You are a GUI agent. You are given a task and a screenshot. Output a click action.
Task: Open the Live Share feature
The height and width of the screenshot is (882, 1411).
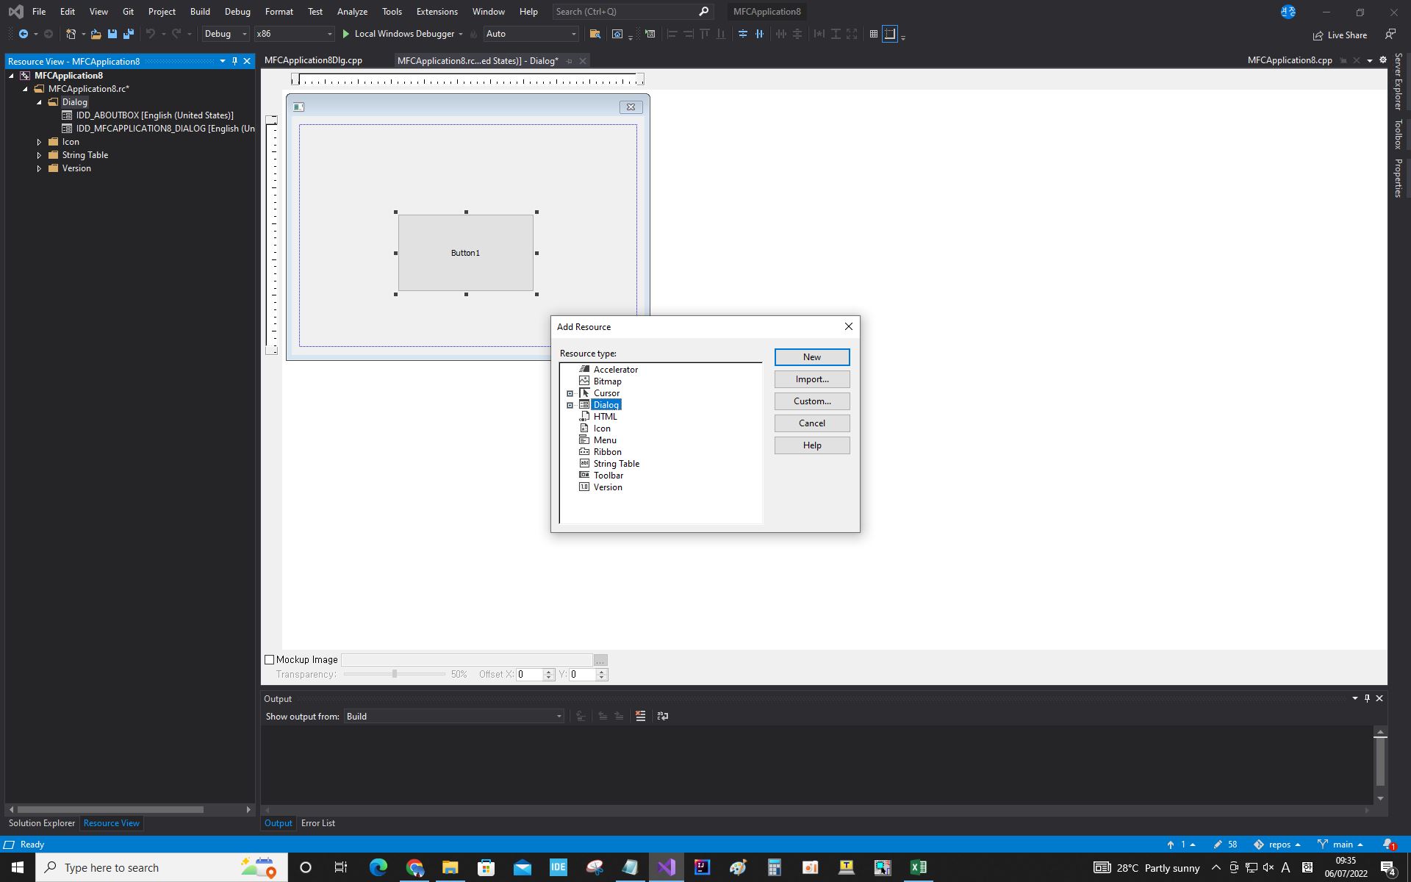tap(1340, 35)
